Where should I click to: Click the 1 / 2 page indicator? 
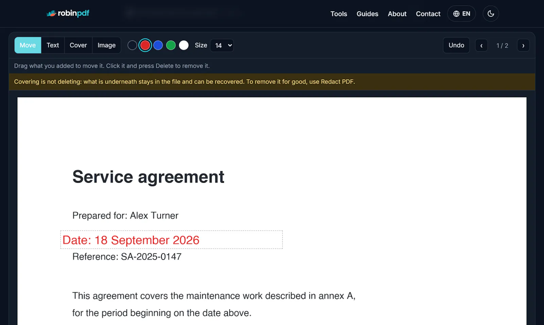click(x=502, y=46)
